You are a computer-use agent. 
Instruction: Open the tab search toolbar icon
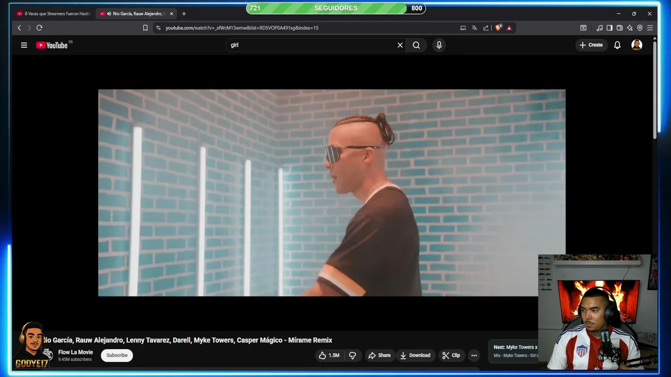pyautogui.click(x=583, y=28)
